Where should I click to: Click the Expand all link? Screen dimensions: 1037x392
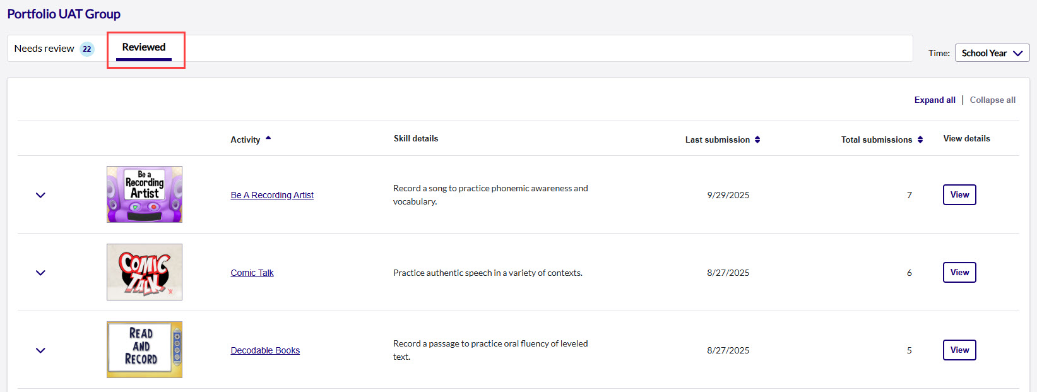click(x=934, y=100)
